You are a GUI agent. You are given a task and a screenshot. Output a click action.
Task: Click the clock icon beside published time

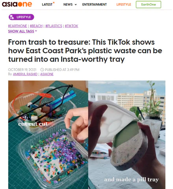(x=42, y=70)
